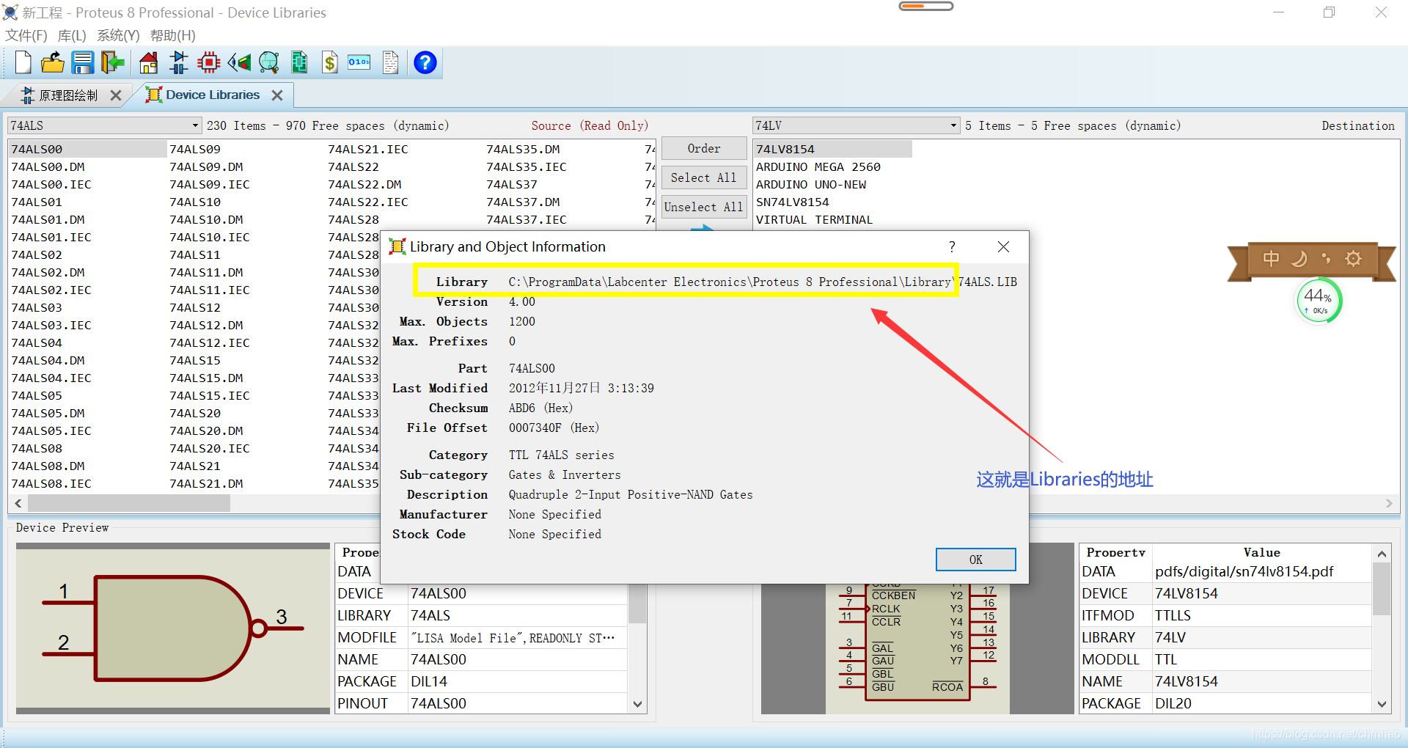Close the 原理图绘制 tab
Image resolution: width=1408 pixels, height=748 pixels.
115,95
